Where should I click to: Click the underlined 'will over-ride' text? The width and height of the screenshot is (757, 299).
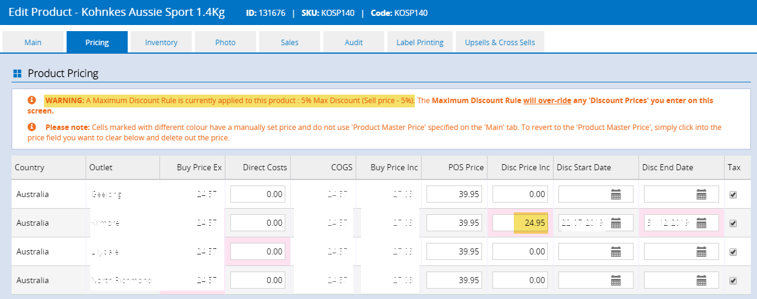click(546, 100)
